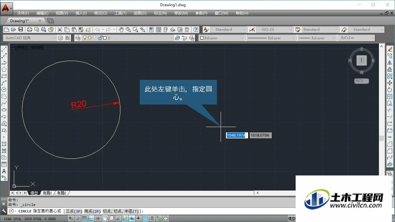Open the 绘图(D) menu

coord(140,13)
